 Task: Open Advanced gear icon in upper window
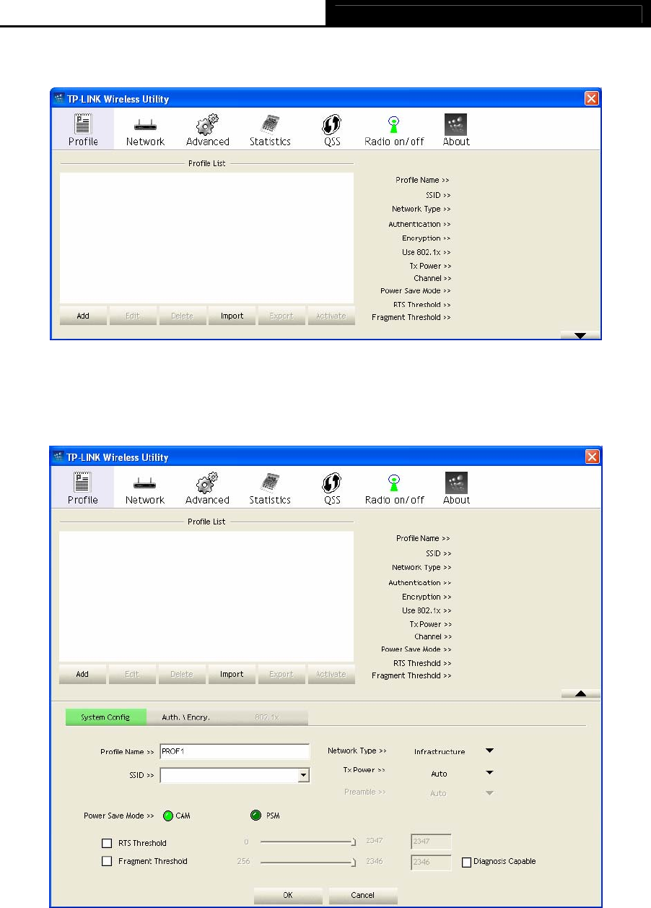coord(207,130)
